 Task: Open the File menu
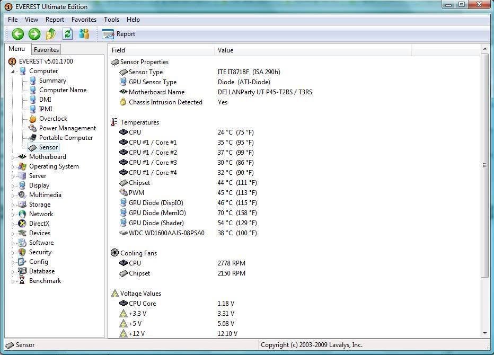pyautogui.click(x=13, y=20)
